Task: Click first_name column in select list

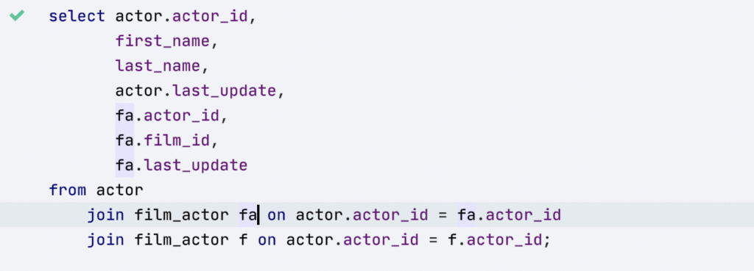Action: pyautogui.click(x=163, y=41)
